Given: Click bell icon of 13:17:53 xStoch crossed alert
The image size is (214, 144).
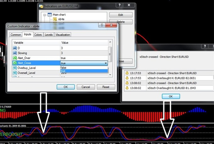Looking at the screenshot, I should [127, 73].
